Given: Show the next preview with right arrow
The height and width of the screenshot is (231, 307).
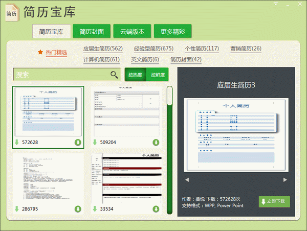Looking at the screenshot, I should [285, 180].
